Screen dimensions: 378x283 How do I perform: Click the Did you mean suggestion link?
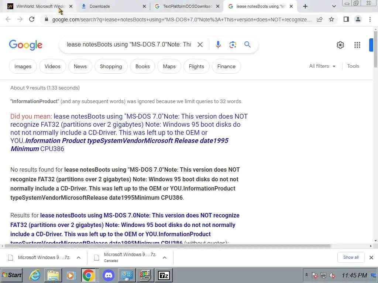click(129, 133)
